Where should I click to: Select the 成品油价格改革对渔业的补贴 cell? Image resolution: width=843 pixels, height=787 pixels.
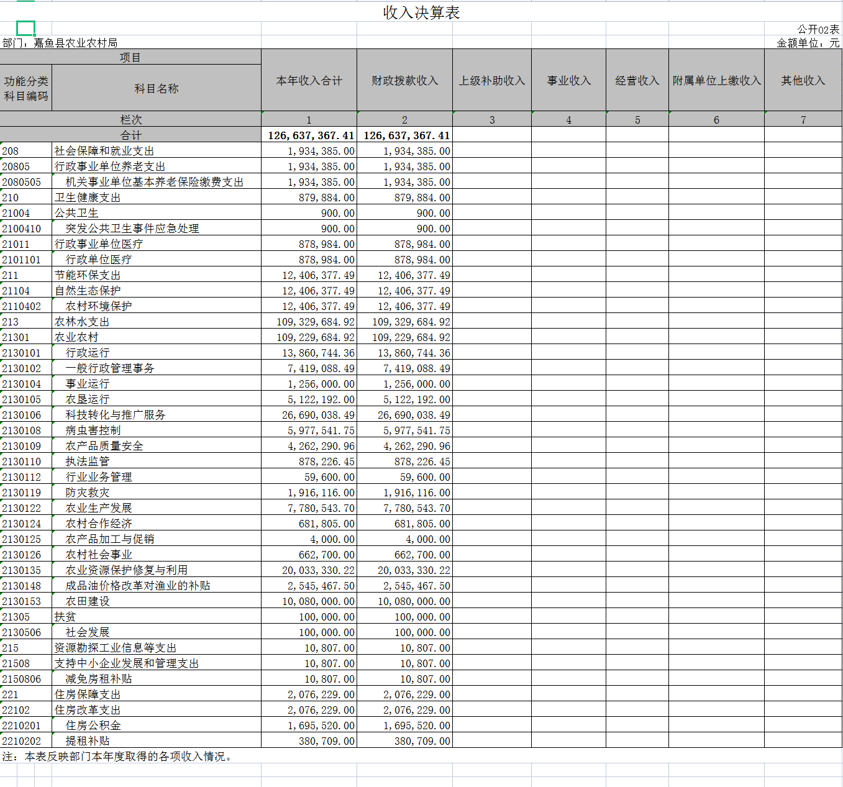137,586
